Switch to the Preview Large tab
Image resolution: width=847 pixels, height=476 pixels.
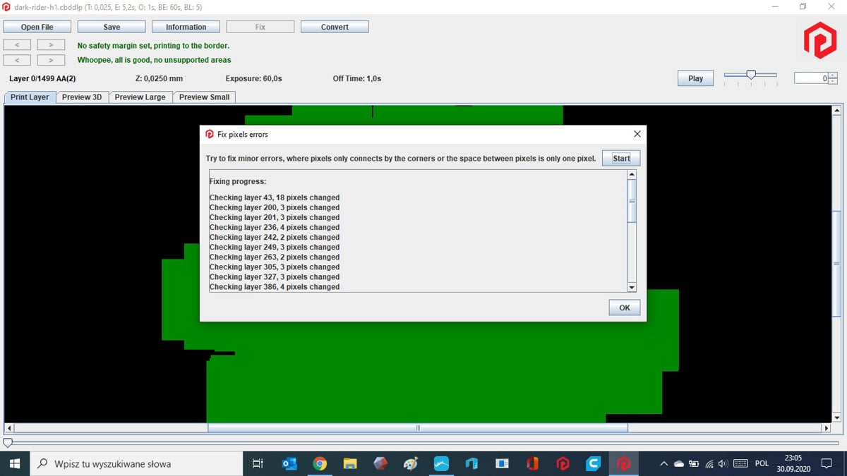pyautogui.click(x=140, y=97)
